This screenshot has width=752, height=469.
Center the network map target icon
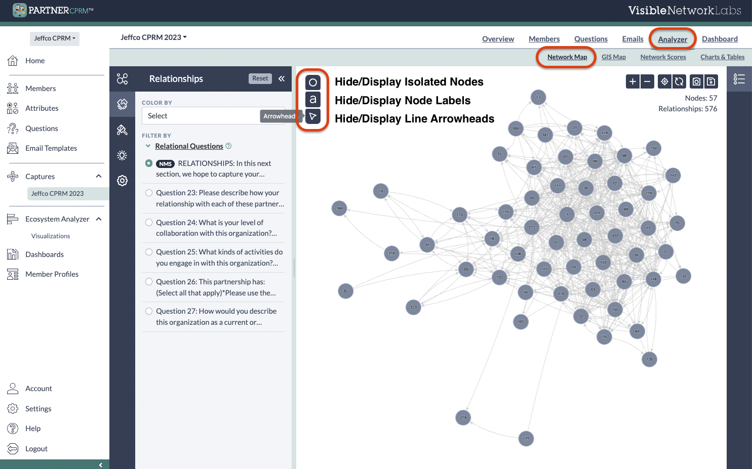664,81
